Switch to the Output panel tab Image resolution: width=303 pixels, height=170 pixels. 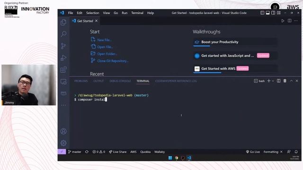click(98, 81)
